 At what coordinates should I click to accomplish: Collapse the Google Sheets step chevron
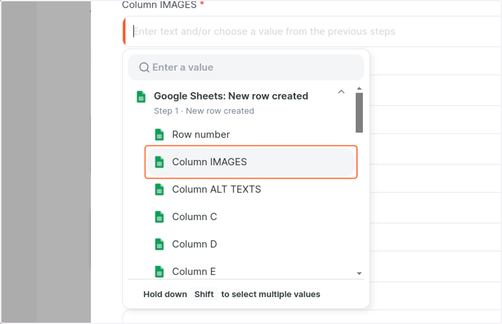(341, 92)
